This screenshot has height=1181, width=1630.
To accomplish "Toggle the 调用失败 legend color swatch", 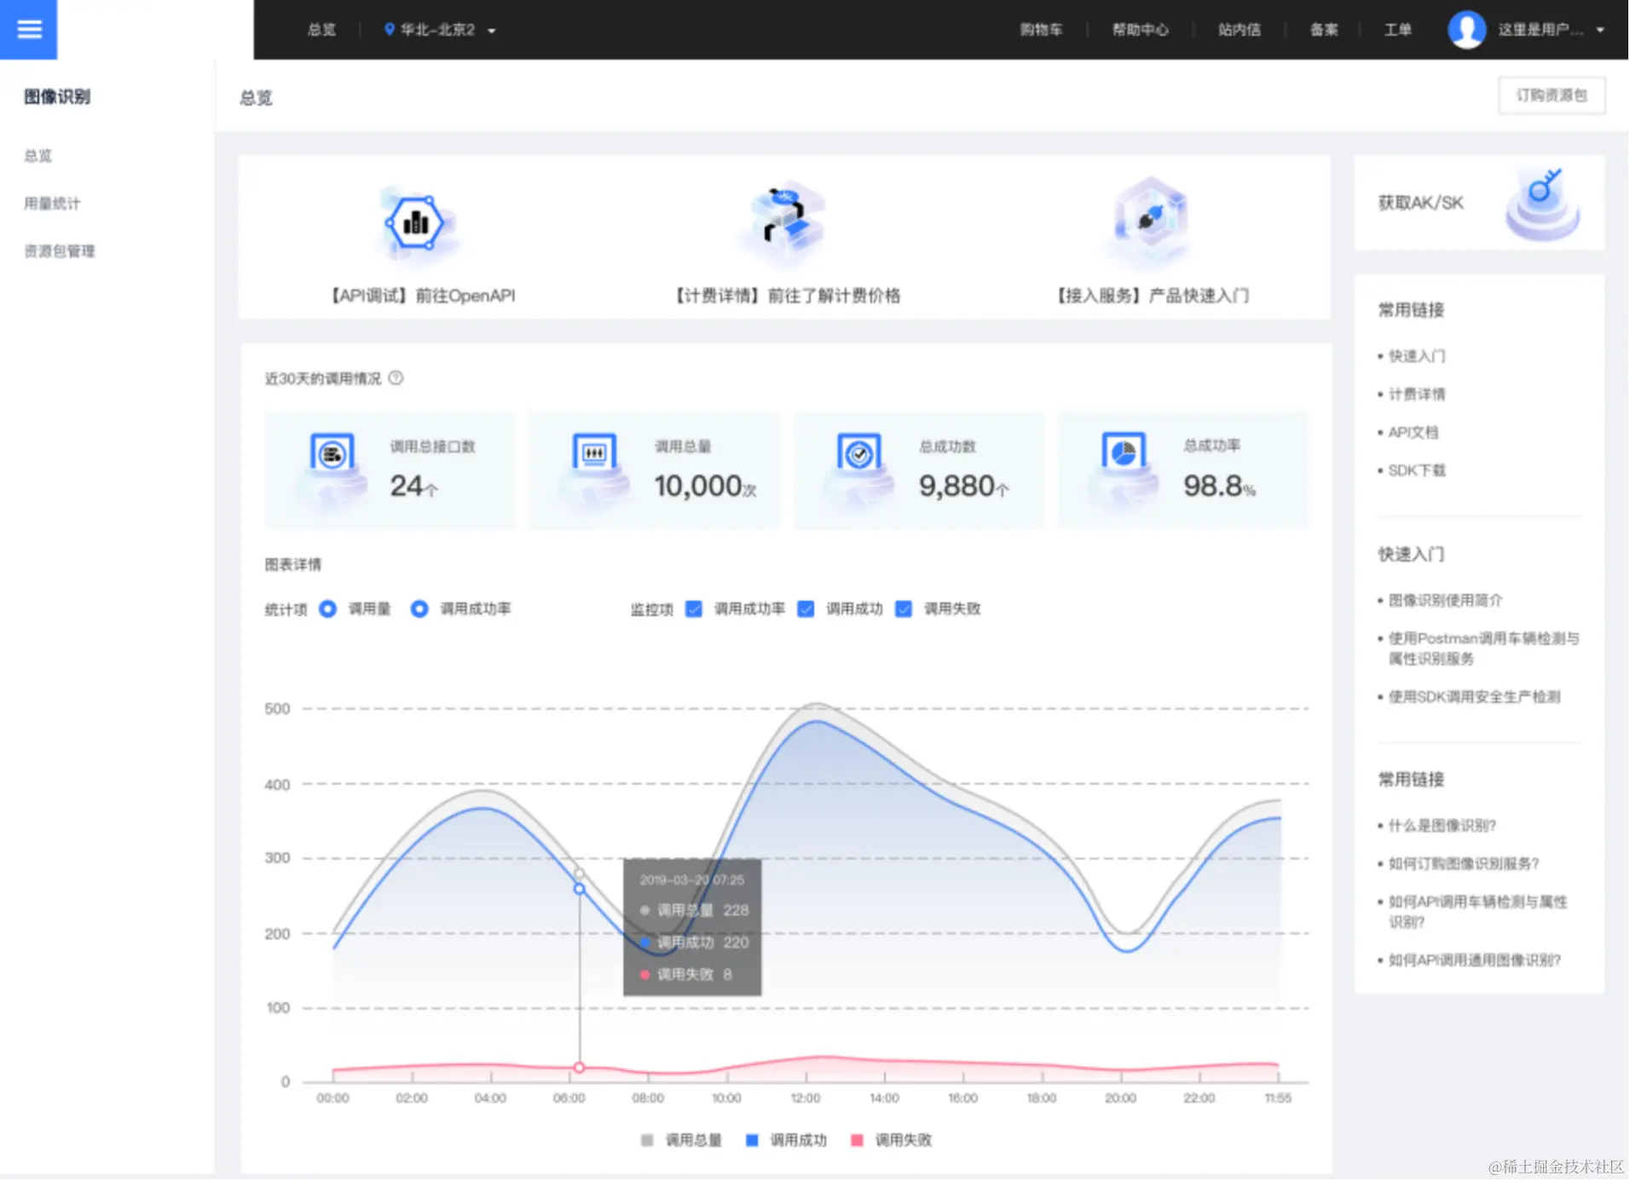I will click(x=857, y=1140).
